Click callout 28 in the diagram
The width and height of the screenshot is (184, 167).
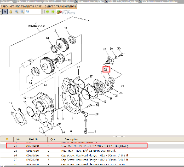click(105, 49)
